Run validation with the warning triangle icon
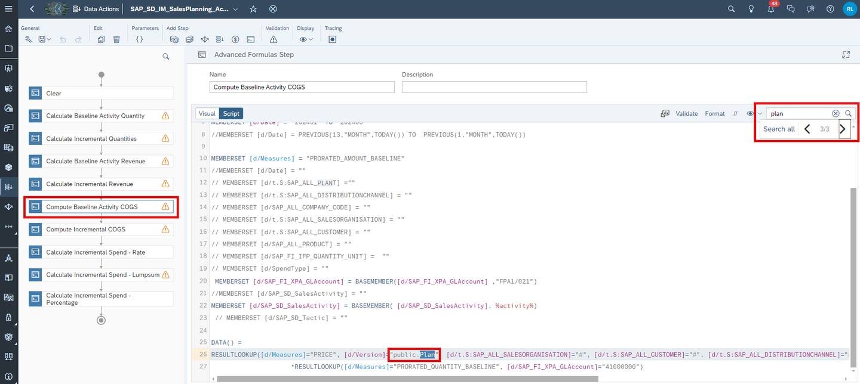Viewport: 860px width, 384px height. [x=274, y=39]
